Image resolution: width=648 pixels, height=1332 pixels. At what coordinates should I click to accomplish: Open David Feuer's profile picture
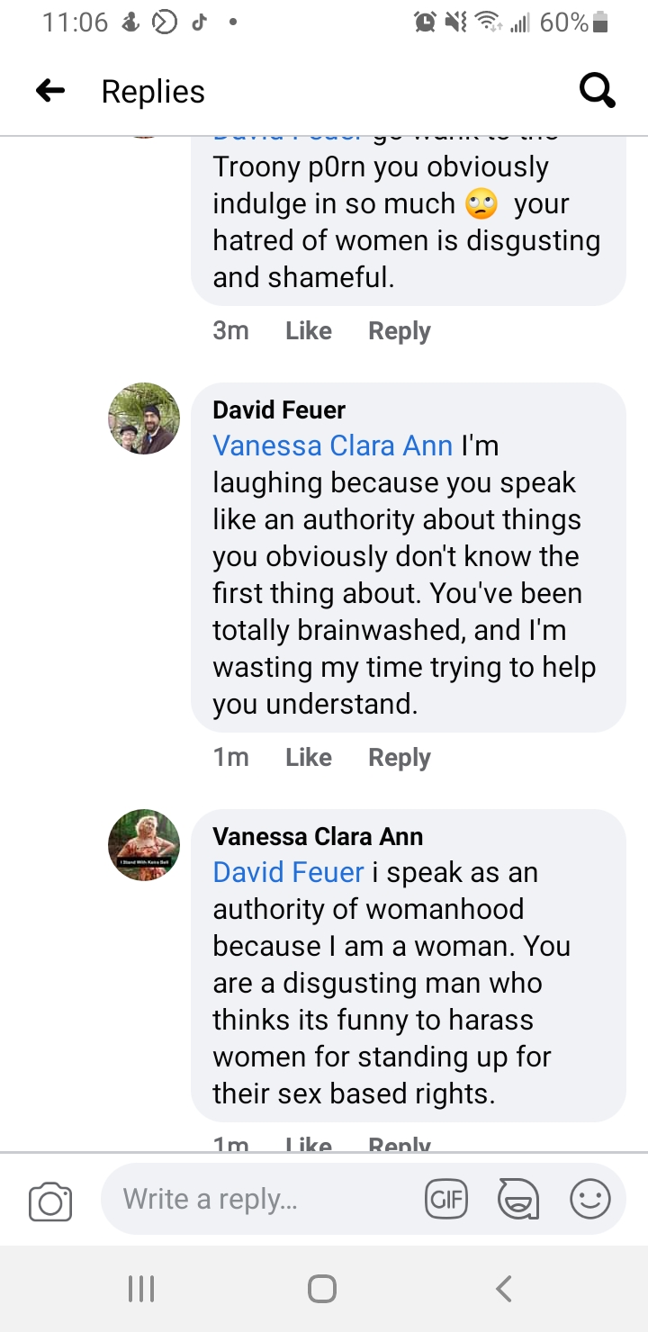(144, 418)
